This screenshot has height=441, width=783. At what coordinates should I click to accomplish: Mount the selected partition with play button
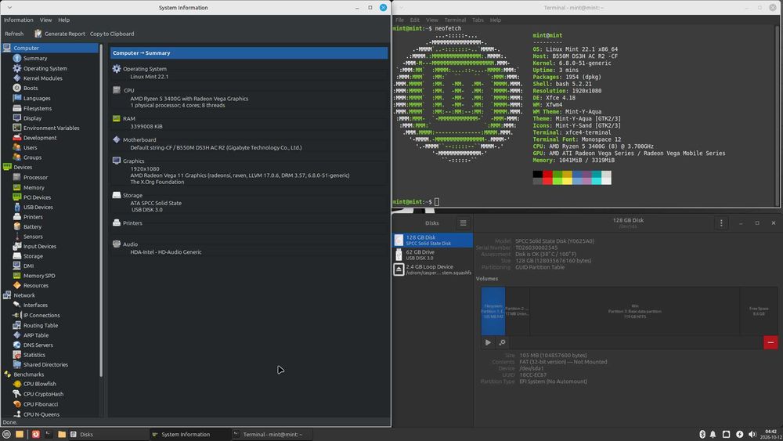coord(488,342)
